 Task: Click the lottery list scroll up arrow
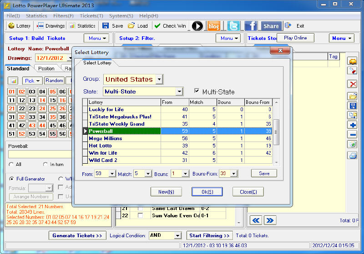(276, 102)
